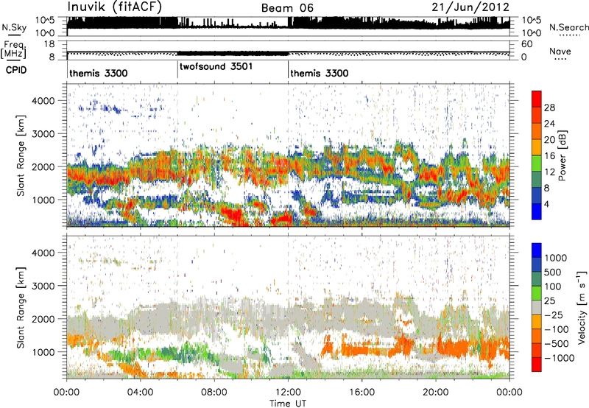
Task: Click the 'N.Search' legend label
Action: (x=568, y=27)
